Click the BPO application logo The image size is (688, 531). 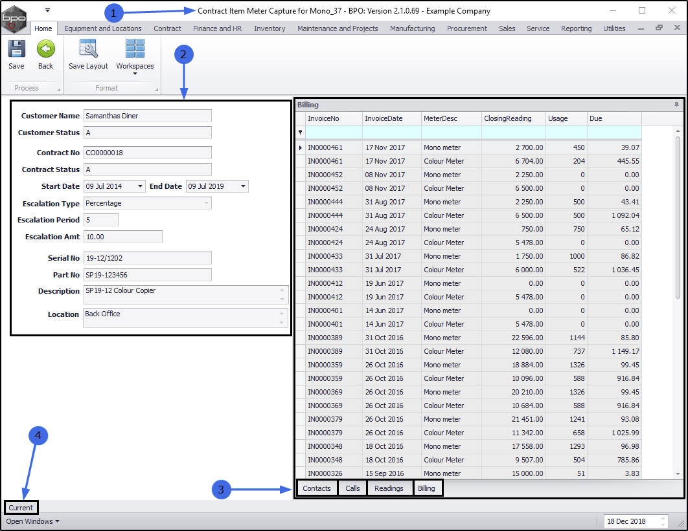[x=14, y=19]
